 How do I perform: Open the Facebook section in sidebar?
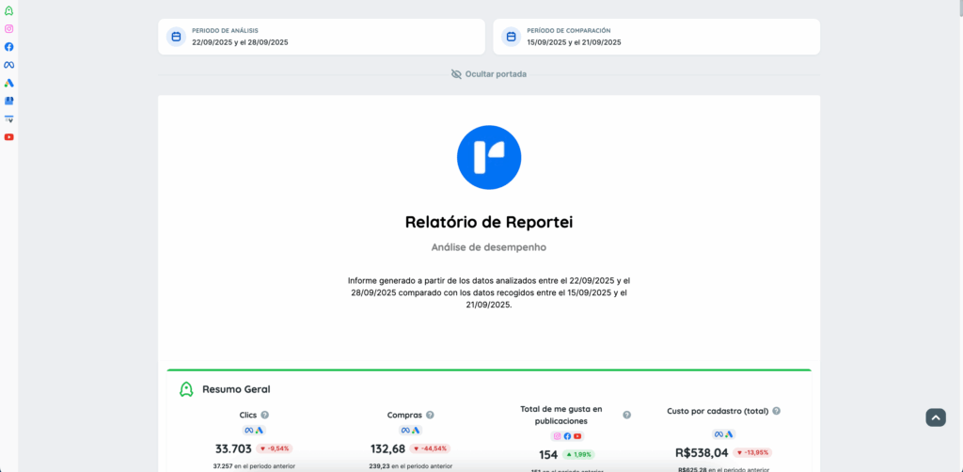click(x=9, y=46)
